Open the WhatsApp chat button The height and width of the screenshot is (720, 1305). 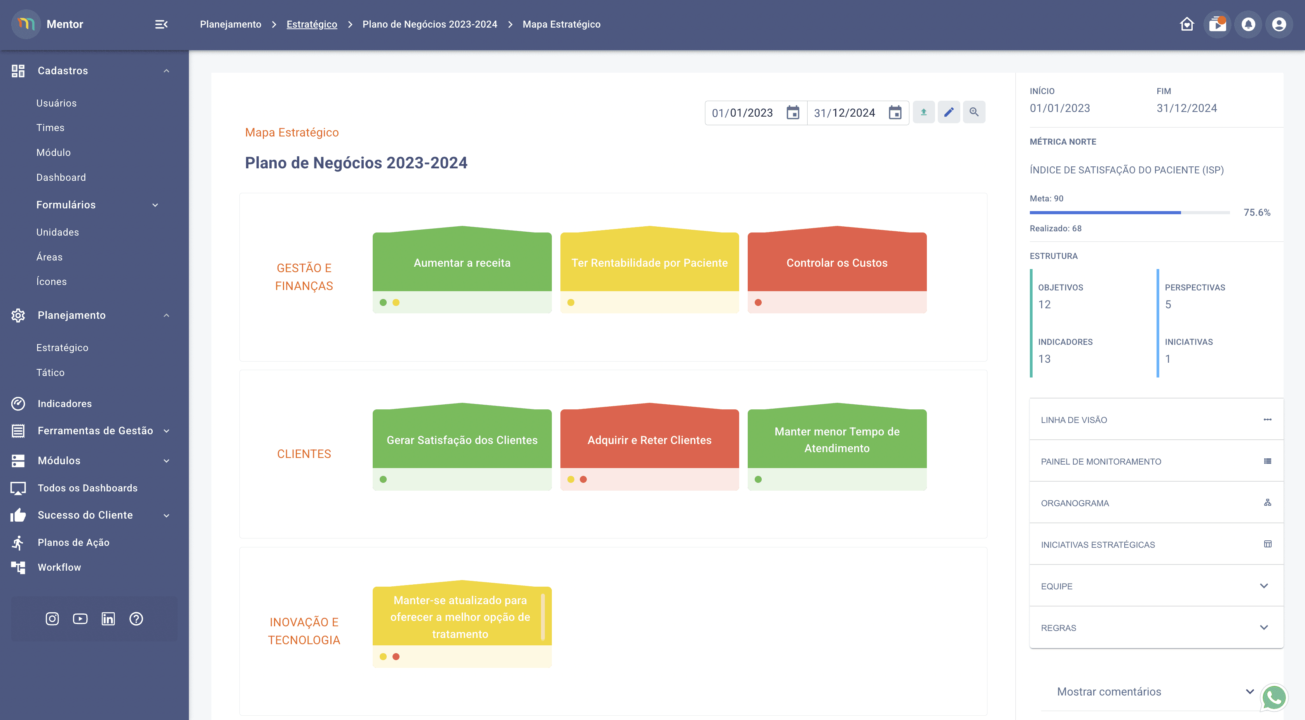click(x=1274, y=697)
